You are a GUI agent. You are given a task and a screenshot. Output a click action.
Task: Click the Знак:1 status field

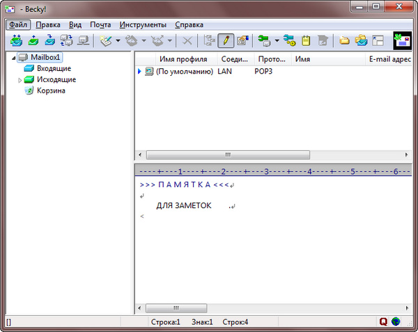202,322
